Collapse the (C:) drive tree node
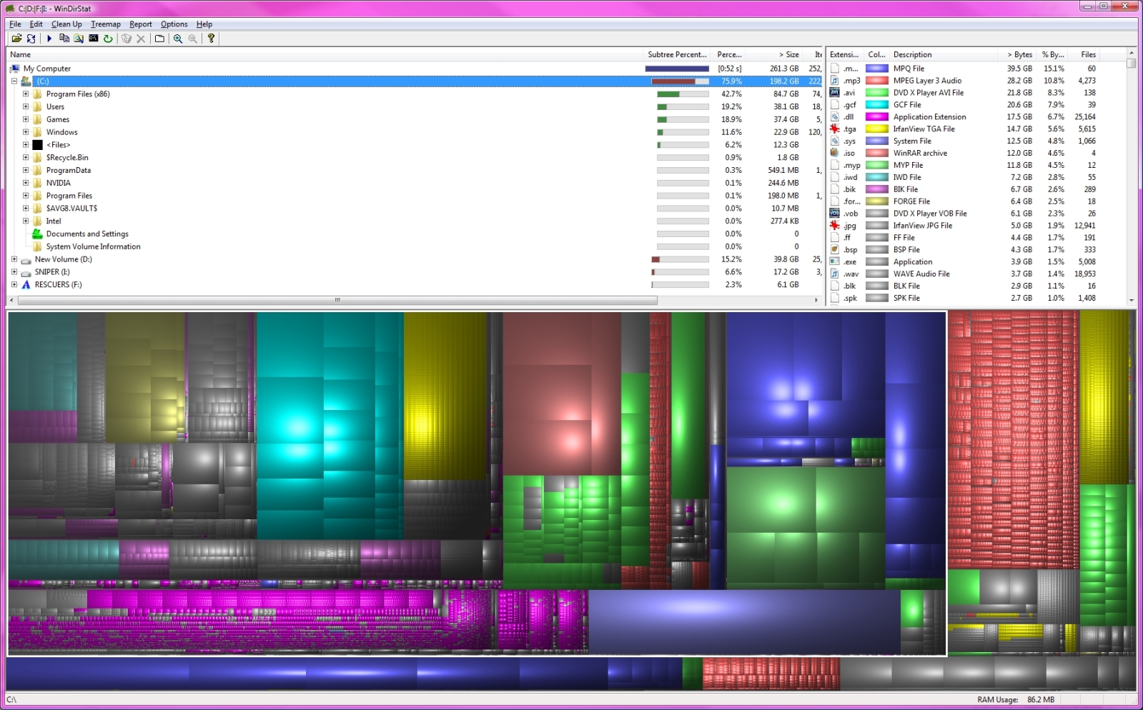The height and width of the screenshot is (710, 1143). pyautogui.click(x=14, y=81)
